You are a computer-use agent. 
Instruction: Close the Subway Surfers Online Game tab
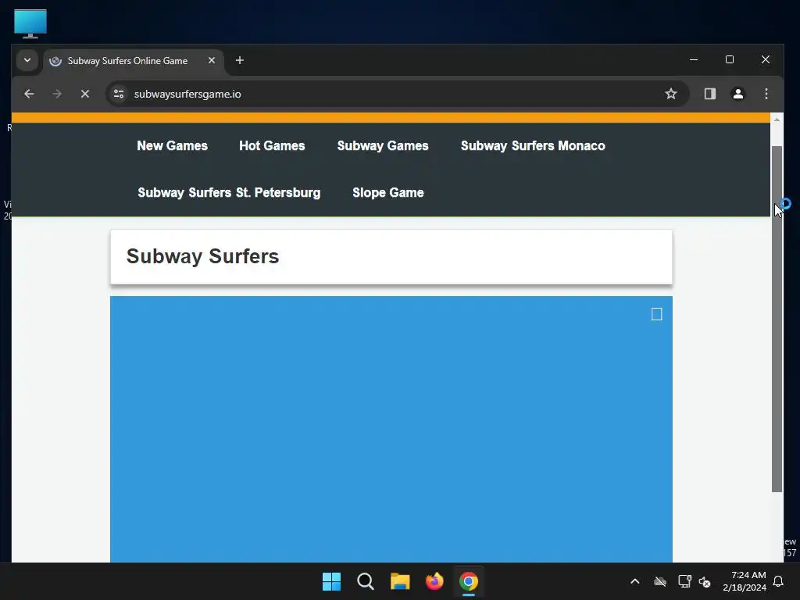click(212, 60)
